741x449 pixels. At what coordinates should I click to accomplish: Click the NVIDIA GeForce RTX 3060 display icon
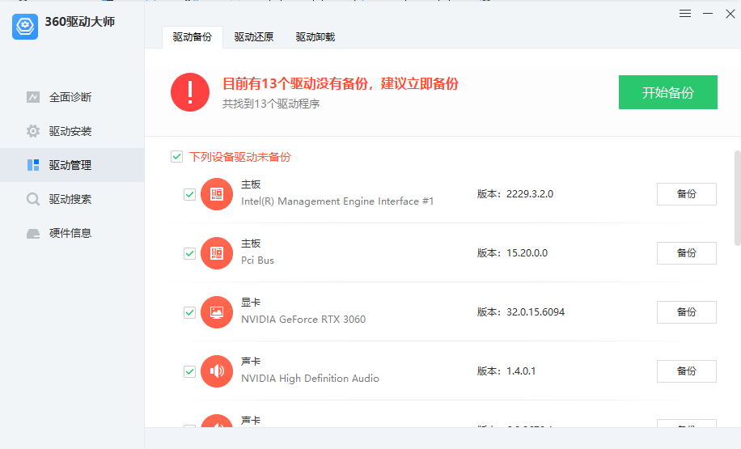pyautogui.click(x=217, y=312)
